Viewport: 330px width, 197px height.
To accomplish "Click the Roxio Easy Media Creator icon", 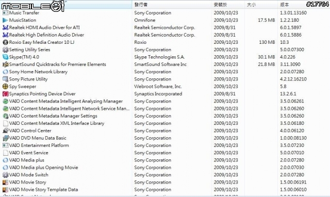I will (5, 42).
